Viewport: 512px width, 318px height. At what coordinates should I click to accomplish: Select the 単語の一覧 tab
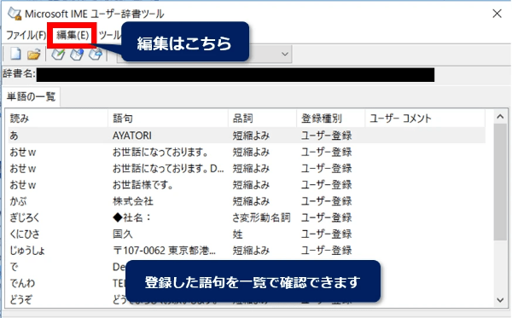click(31, 96)
